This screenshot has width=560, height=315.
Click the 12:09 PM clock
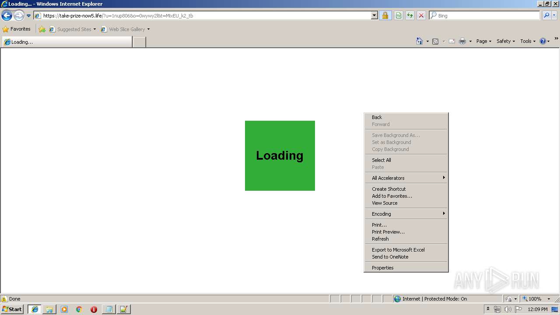pyautogui.click(x=538, y=309)
